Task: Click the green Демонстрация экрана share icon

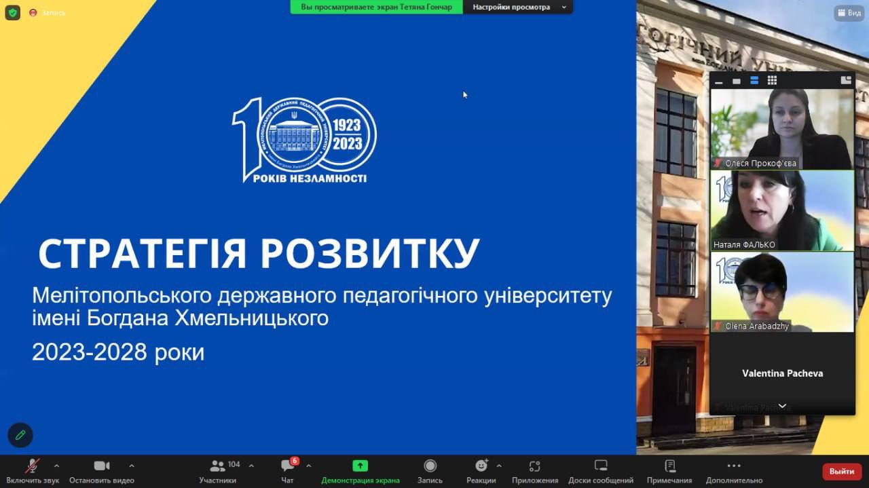Action: click(360, 466)
